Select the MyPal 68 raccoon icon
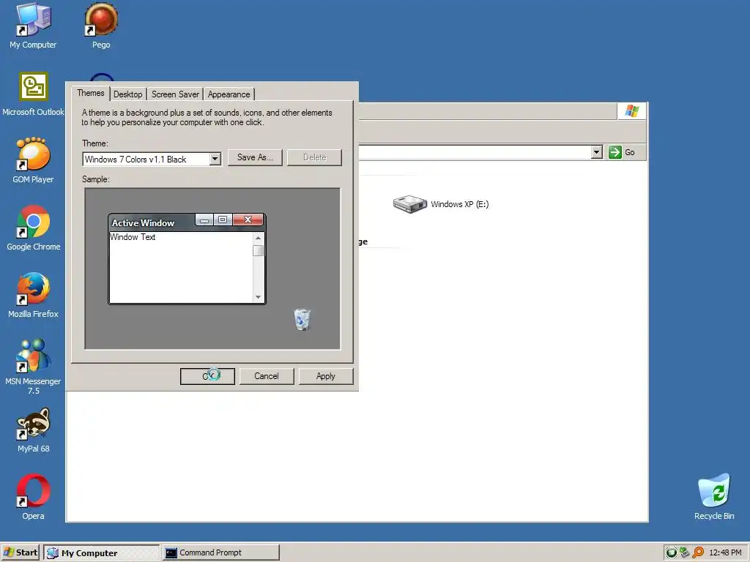750x562 pixels. pyautogui.click(x=33, y=430)
